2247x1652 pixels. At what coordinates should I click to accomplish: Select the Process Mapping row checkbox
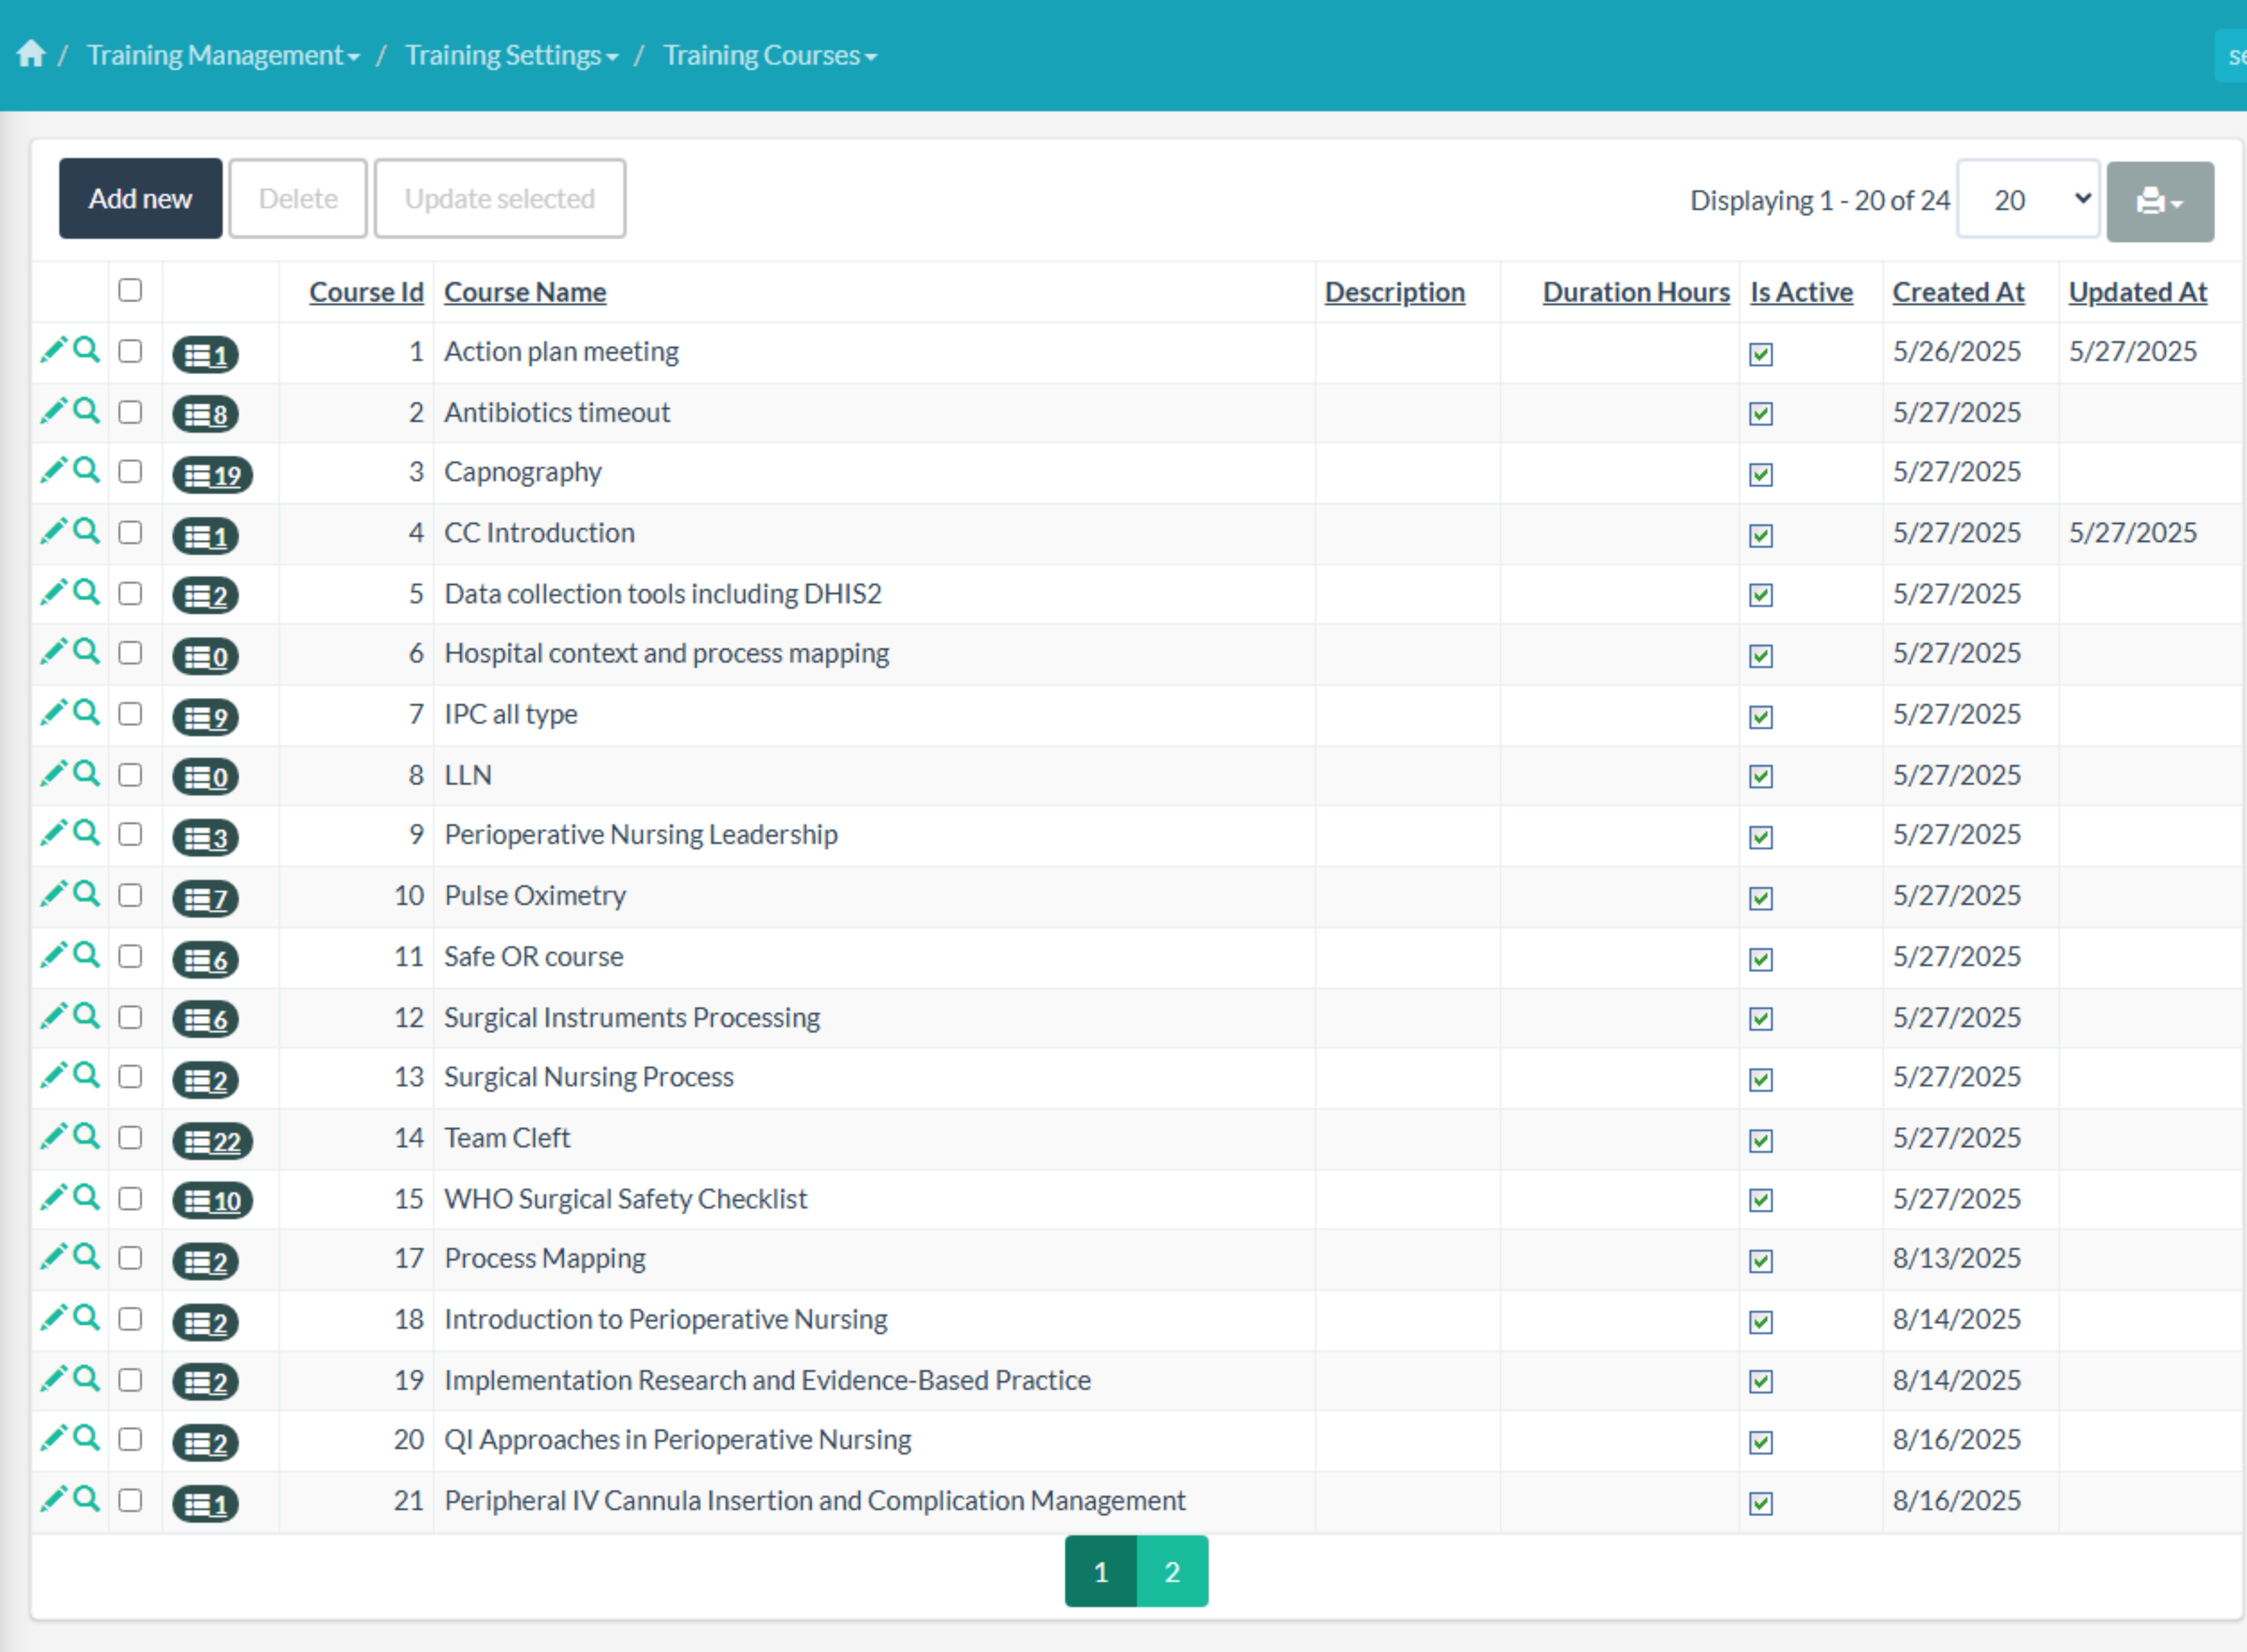(x=130, y=1258)
